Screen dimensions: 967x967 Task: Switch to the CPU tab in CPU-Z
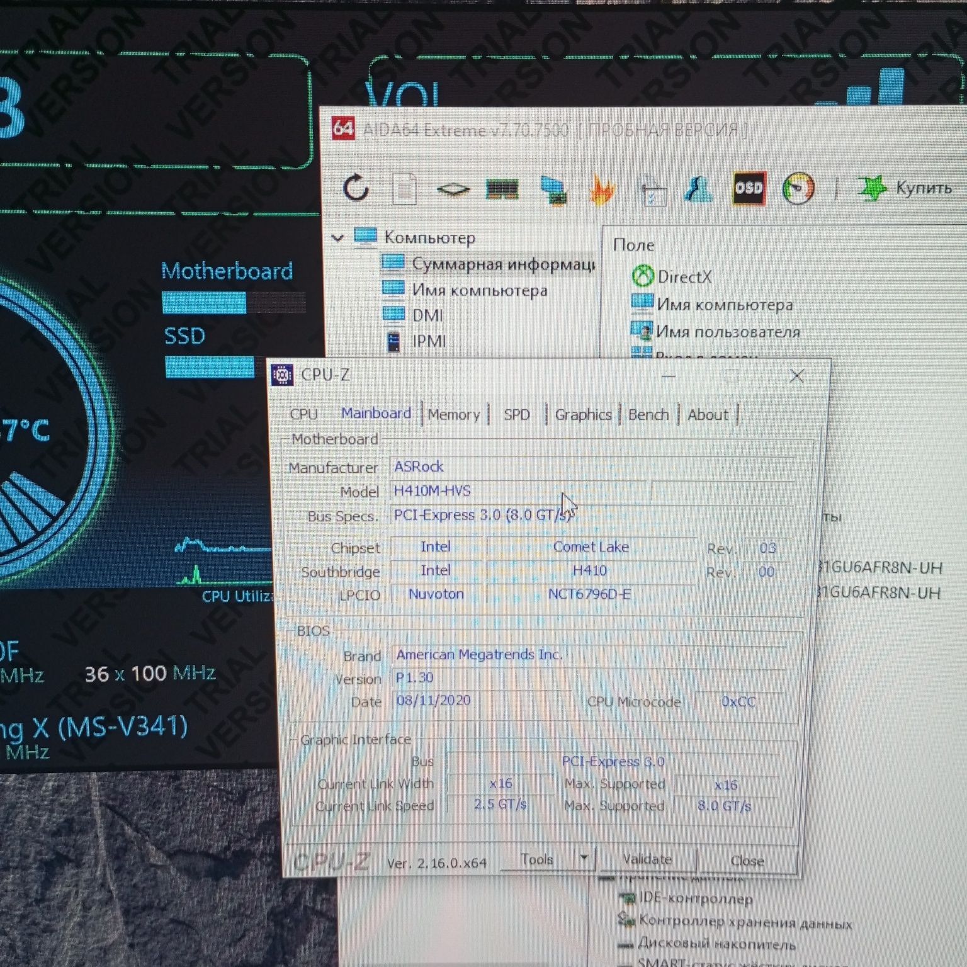click(x=303, y=414)
